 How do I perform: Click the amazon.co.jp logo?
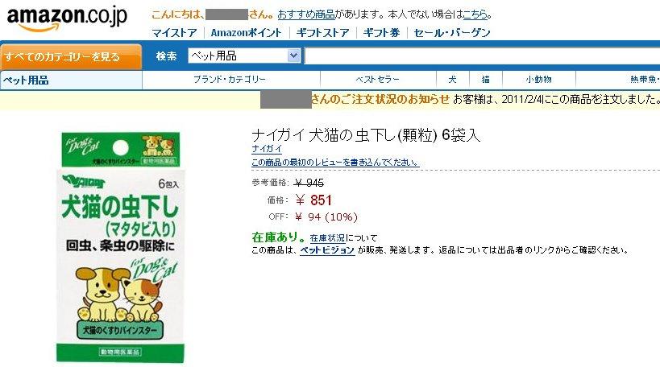[67, 19]
